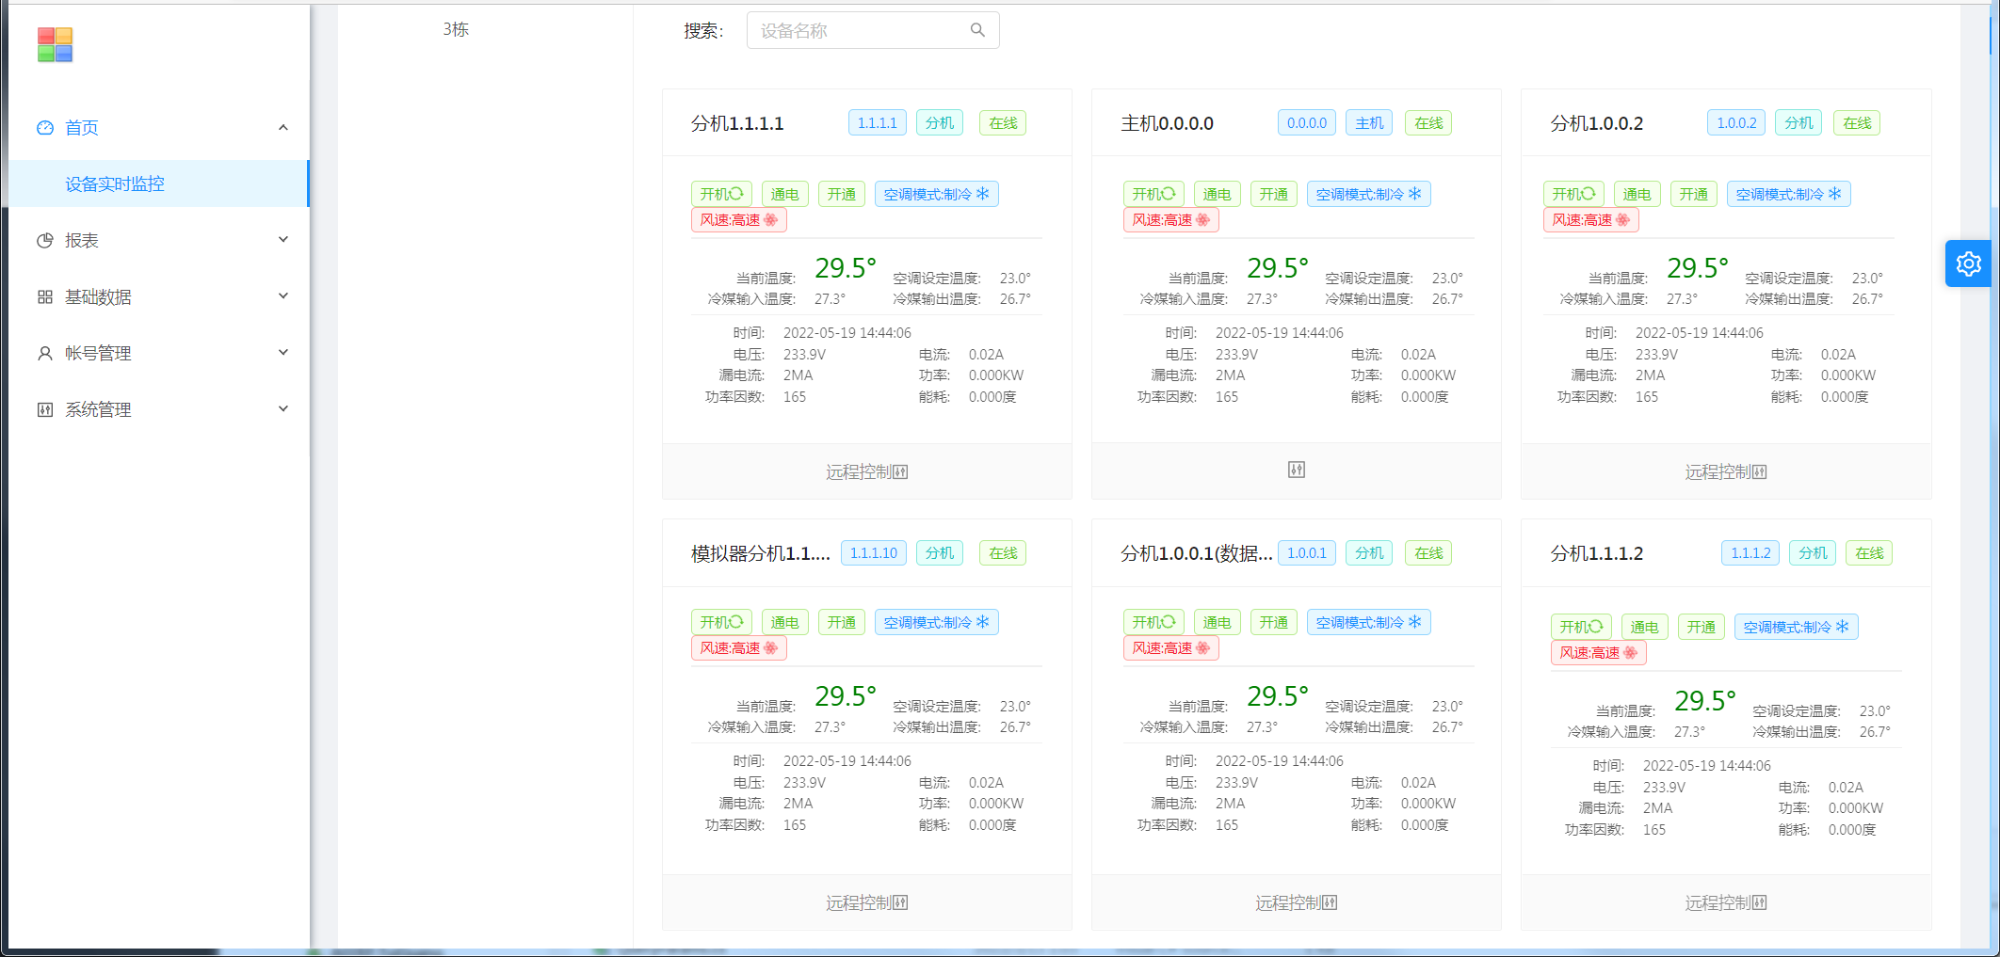
Task: Toggle 开机 power tag on 分机1.1.1.1
Action: pos(721,194)
